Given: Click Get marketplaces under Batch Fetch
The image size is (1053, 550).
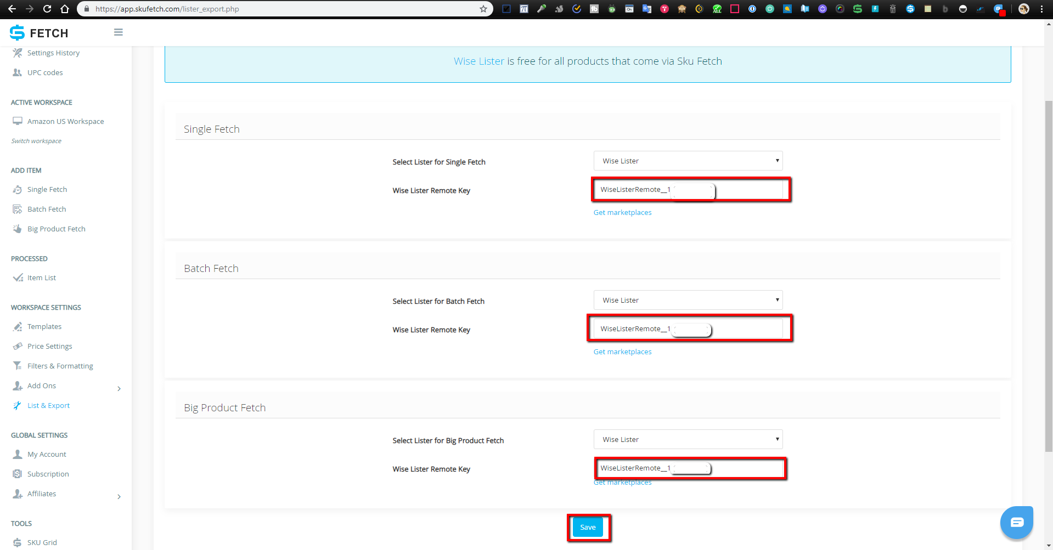Looking at the screenshot, I should tap(622, 351).
